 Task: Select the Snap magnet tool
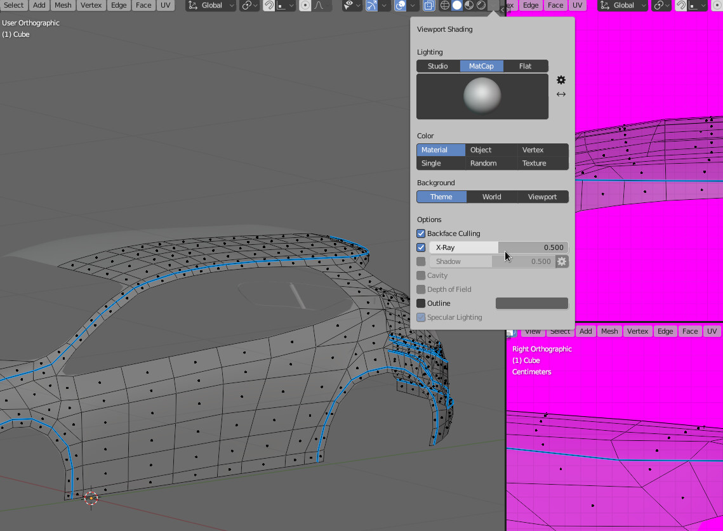tap(268, 5)
